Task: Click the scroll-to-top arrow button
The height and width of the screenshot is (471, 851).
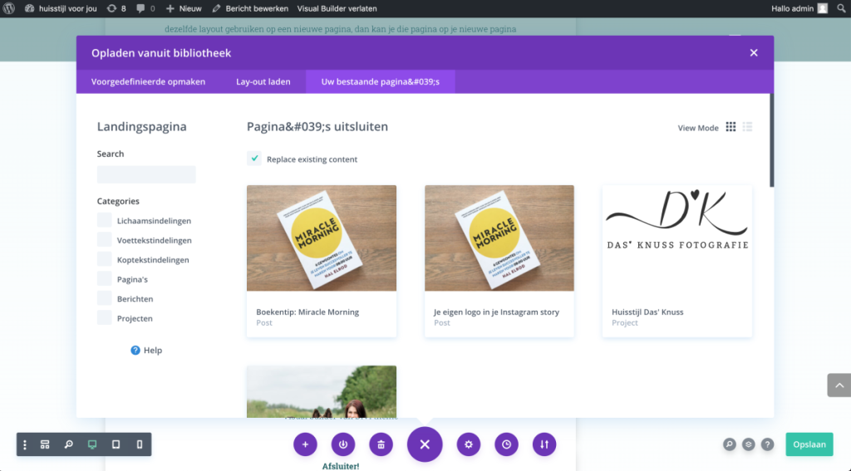Action: [839, 385]
